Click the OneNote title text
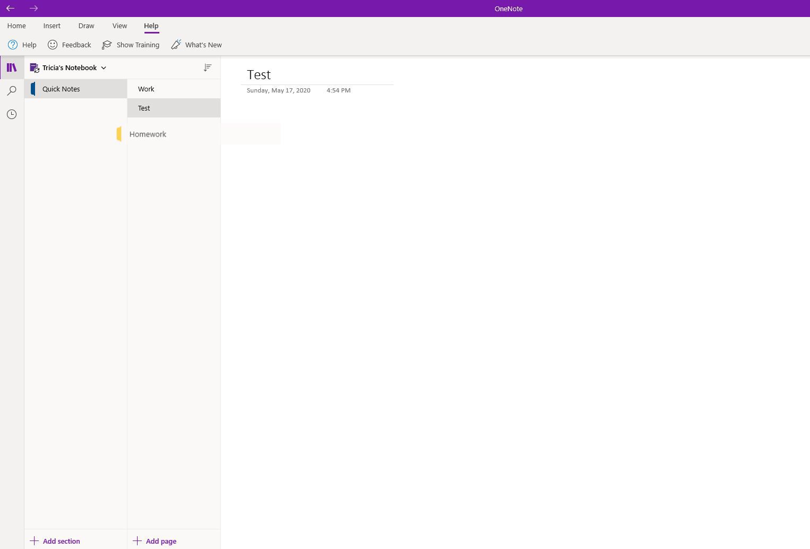This screenshot has width=810, height=549. (x=508, y=9)
